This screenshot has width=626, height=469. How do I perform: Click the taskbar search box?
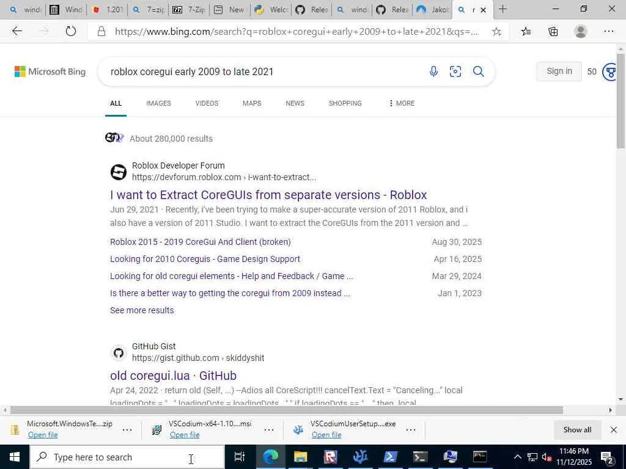[x=127, y=457]
